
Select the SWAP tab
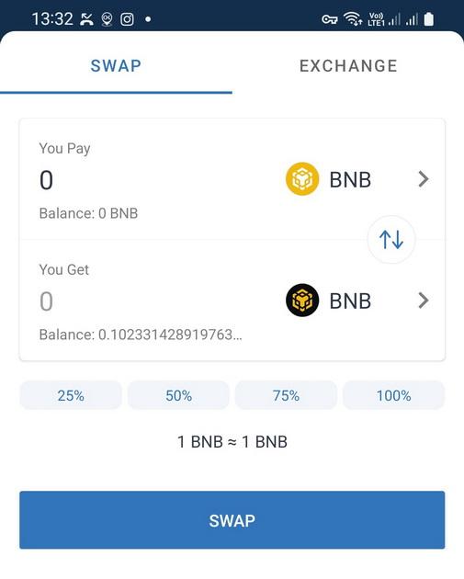point(116,66)
